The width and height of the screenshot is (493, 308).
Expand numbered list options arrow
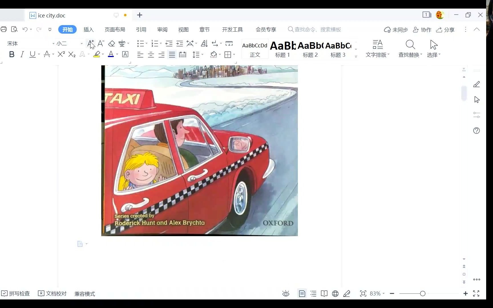pyautogui.click(x=161, y=43)
